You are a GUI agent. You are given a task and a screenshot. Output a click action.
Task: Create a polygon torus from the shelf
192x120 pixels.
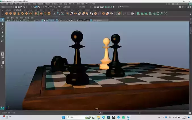pos(22,13)
